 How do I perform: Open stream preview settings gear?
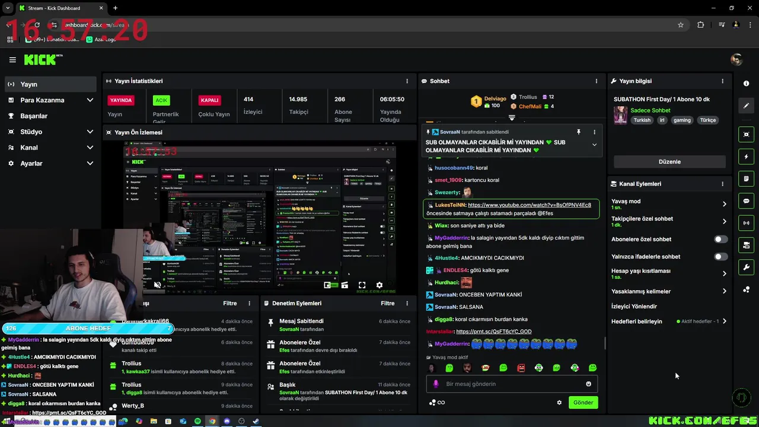[x=379, y=285]
